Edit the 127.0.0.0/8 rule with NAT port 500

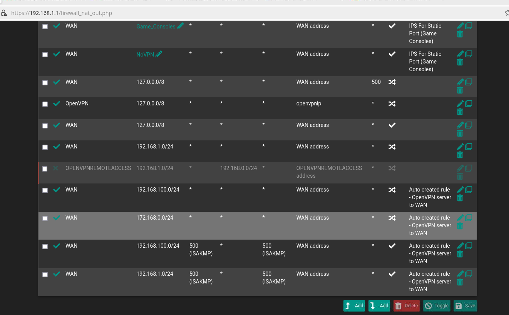tap(460, 82)
